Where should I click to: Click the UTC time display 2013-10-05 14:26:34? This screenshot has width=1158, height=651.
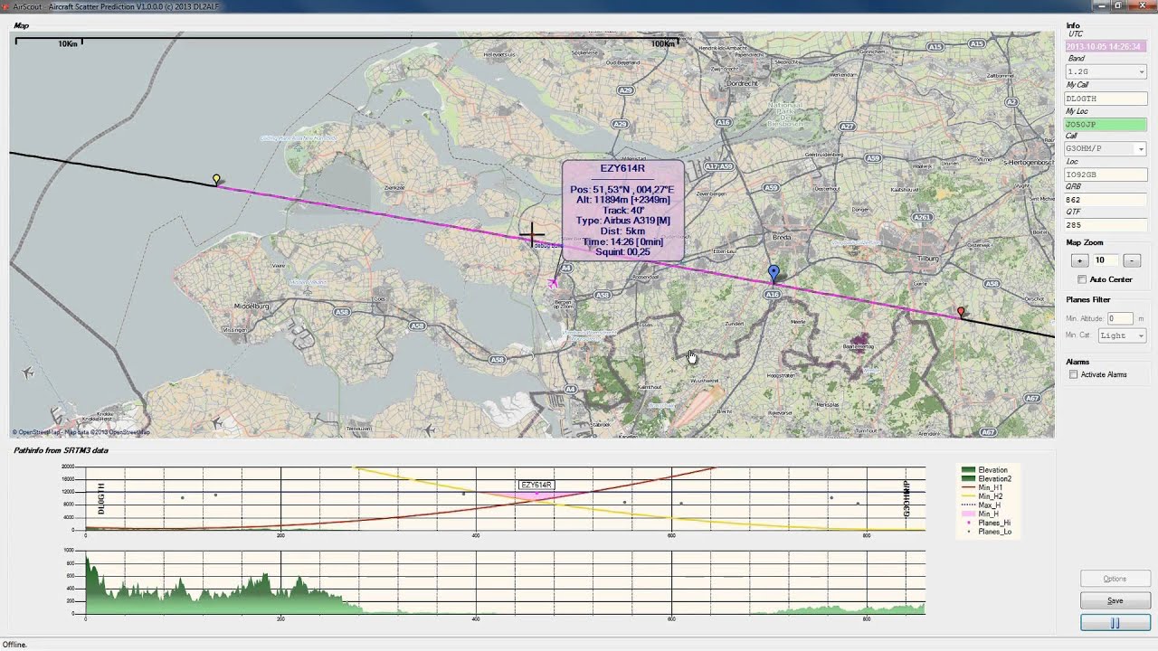tap(1106, 46)
